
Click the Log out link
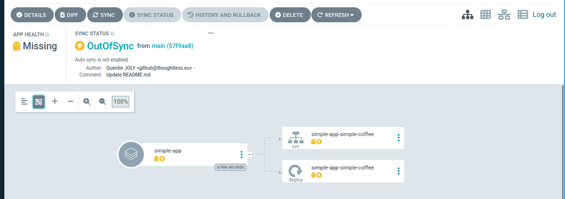tap(544, 15)
